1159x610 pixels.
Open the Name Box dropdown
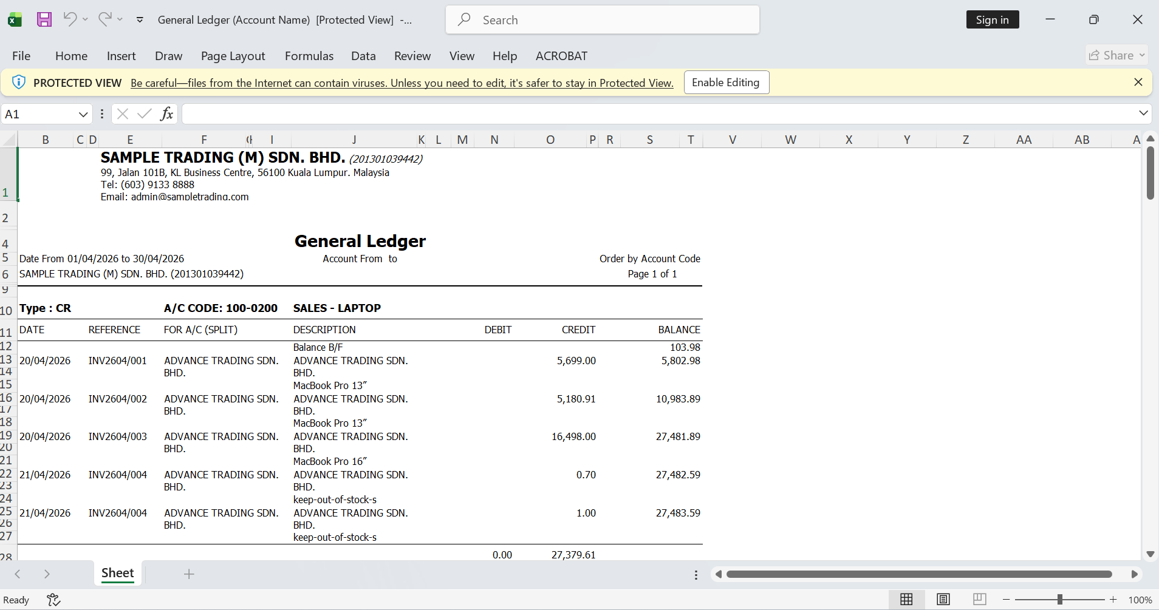[83, 114]
